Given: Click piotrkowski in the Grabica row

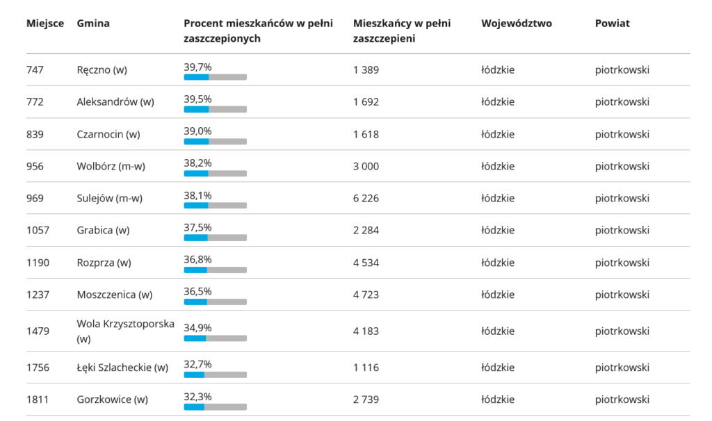Looking at the screenshot, I should 622,231.
